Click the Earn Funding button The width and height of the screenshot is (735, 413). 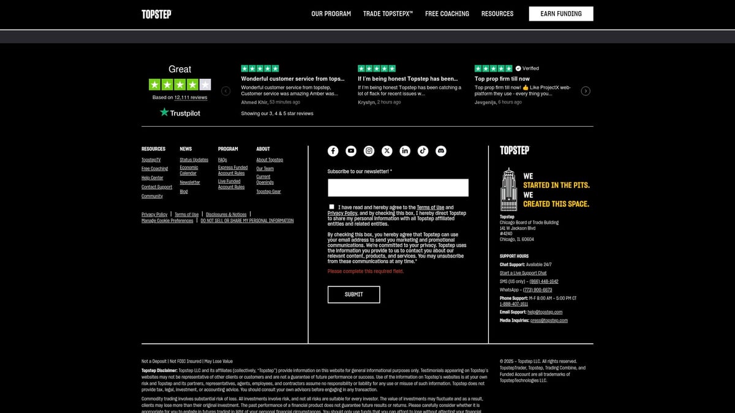(x=560, y=14)
